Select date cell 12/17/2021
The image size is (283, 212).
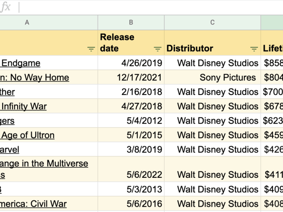131,77
